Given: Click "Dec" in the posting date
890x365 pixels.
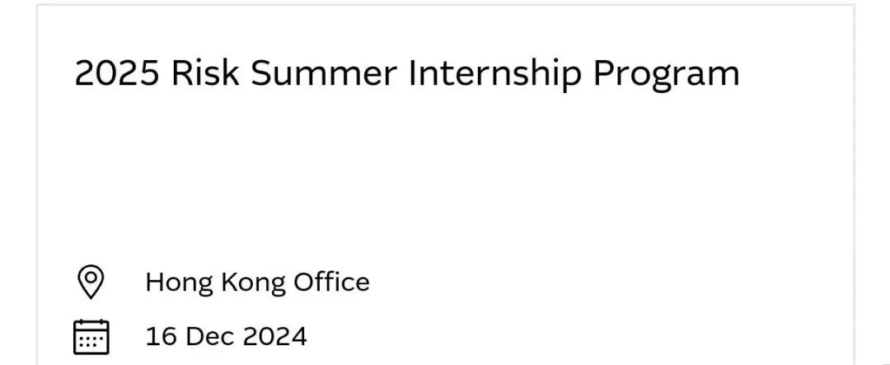Looking at the screenshot, I should pos(204,336).
